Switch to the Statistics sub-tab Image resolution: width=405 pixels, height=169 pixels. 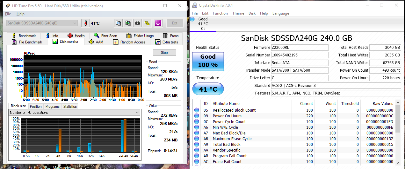[x=70, y=107]
